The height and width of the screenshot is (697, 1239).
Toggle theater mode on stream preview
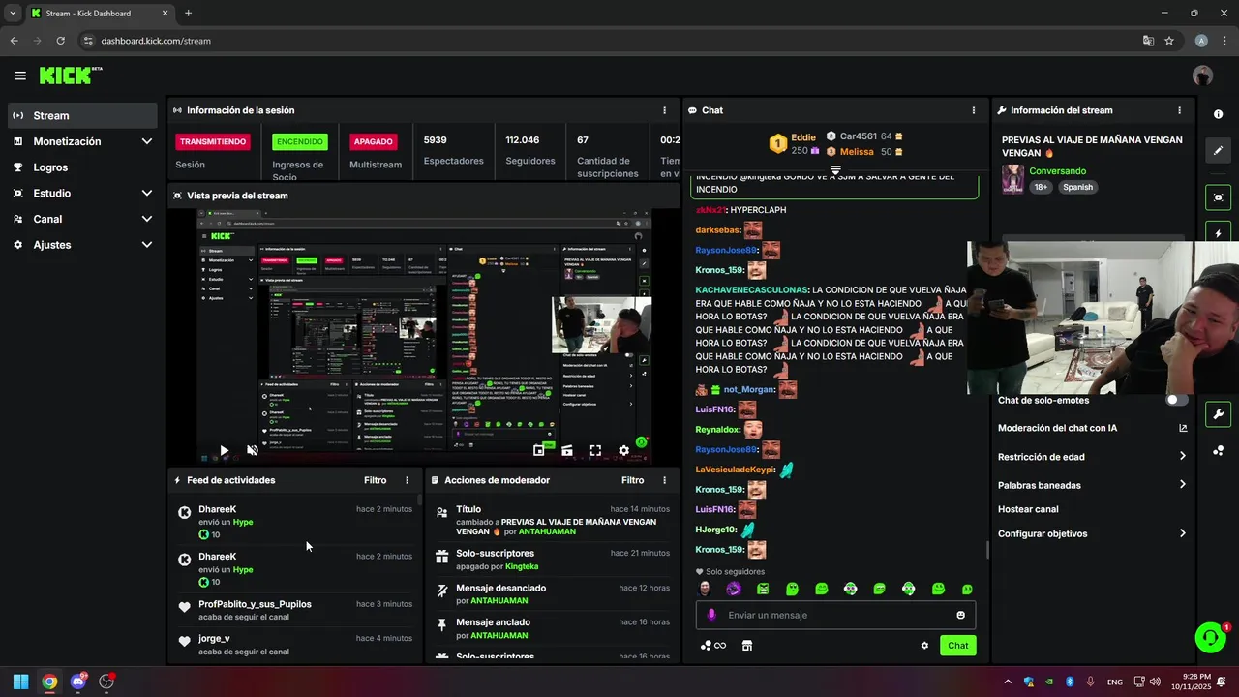pos(567,450)
